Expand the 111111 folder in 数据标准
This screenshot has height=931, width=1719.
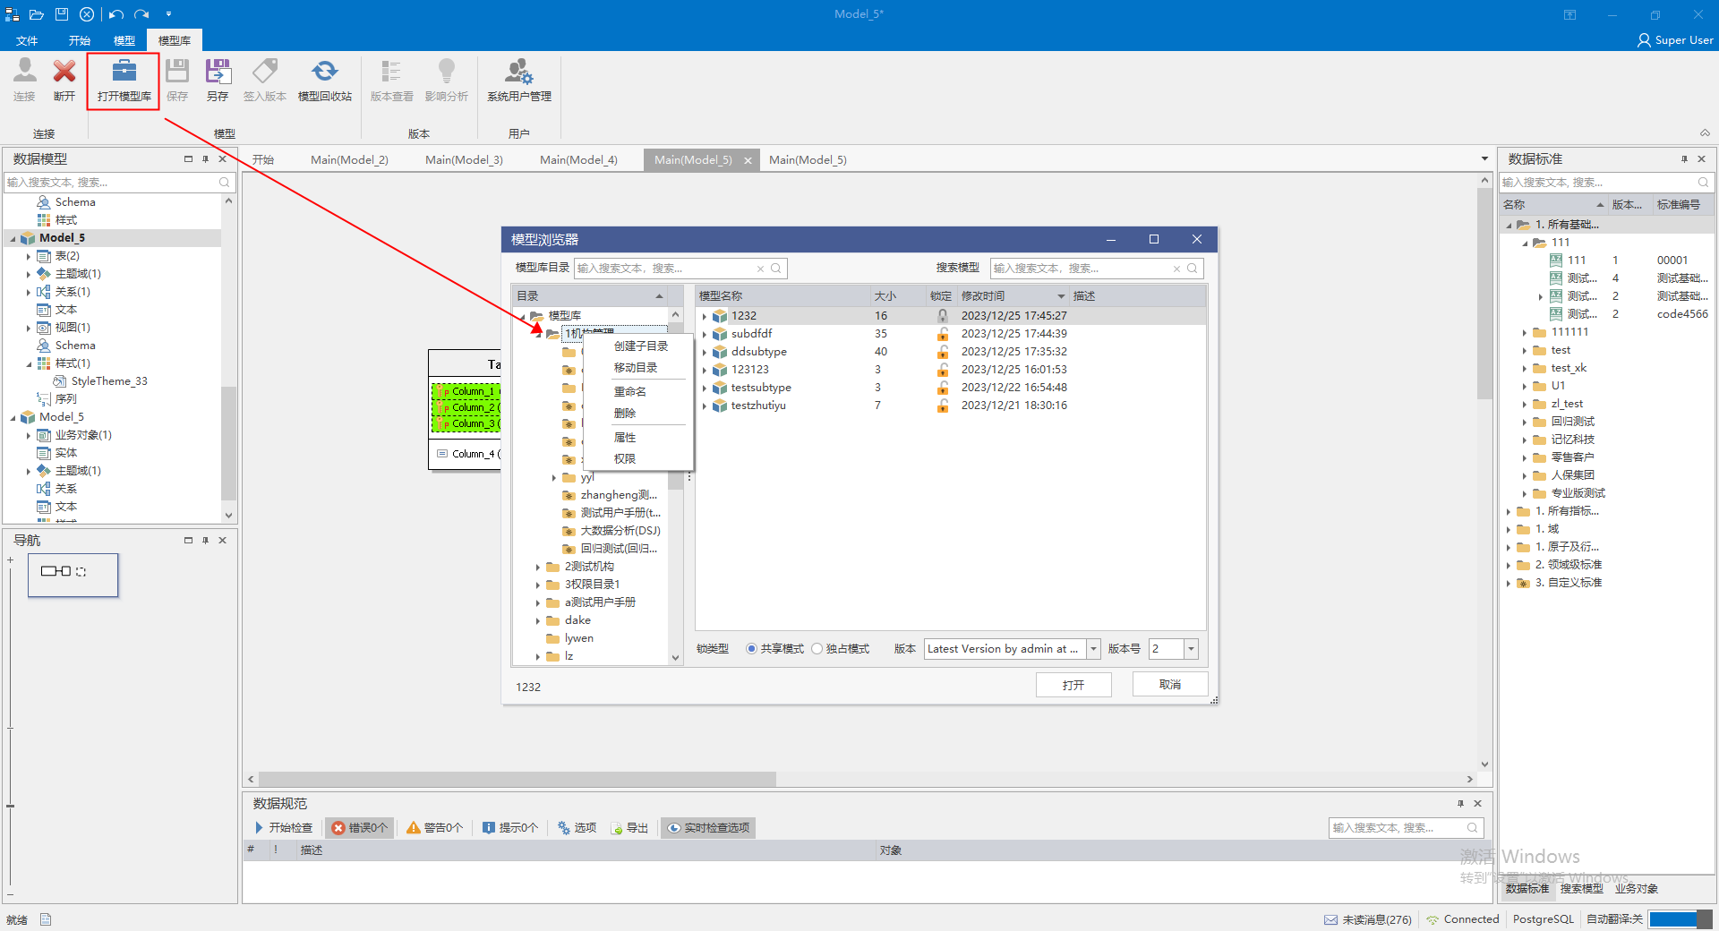click(1525, 332)
